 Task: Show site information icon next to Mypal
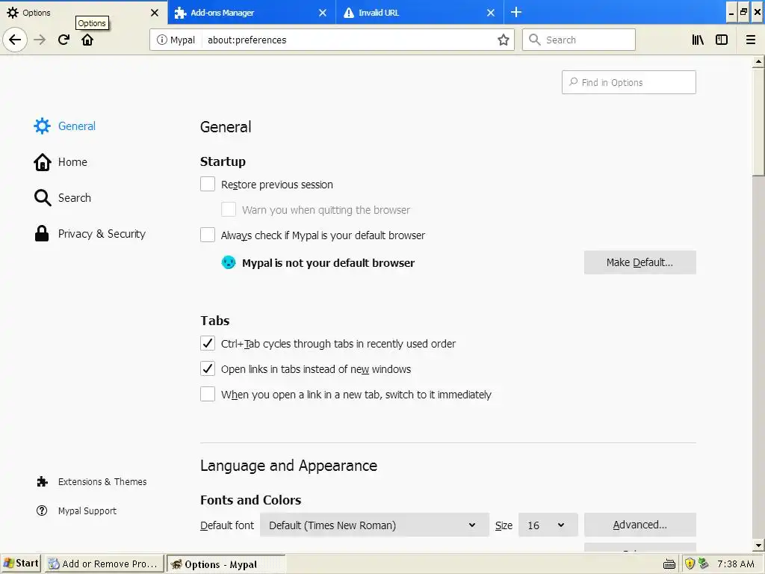click(x=161, y=40)
